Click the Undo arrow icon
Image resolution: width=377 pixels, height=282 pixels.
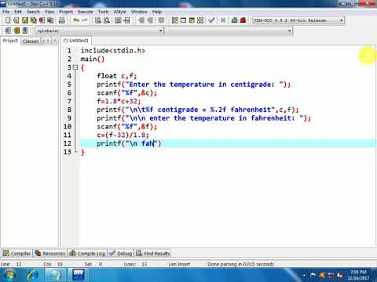tap(76, 20)
